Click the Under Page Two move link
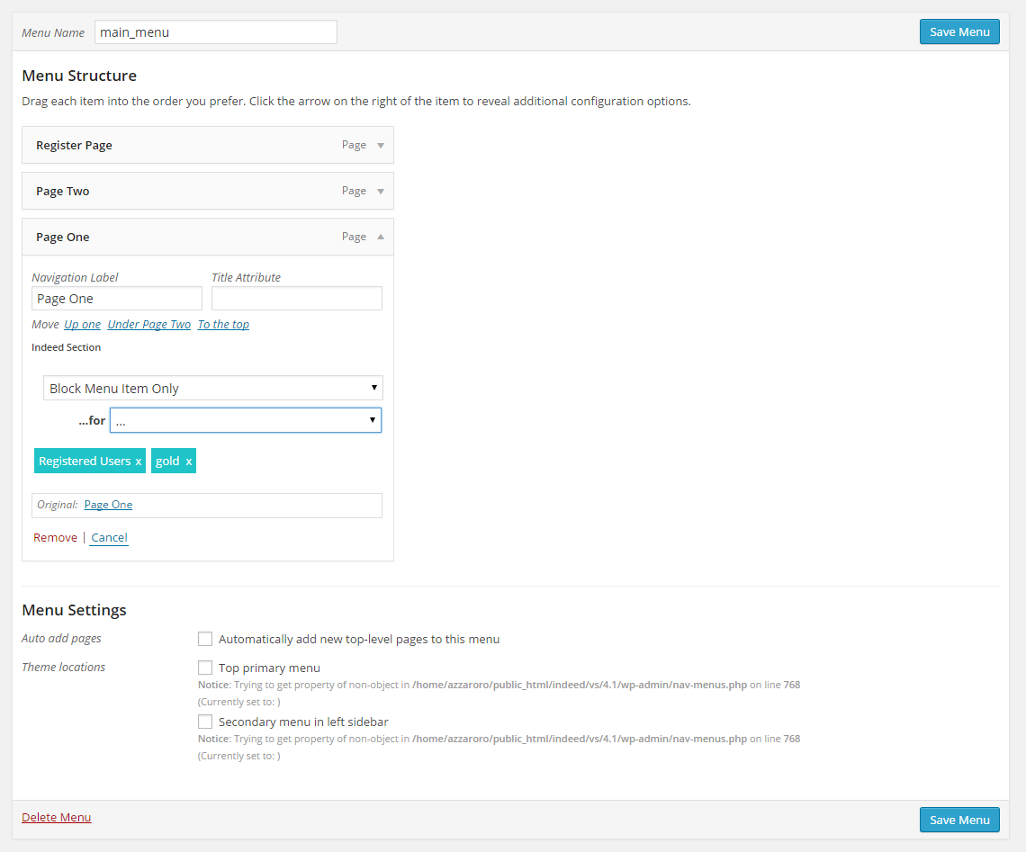Image resolution: width=1026 pixels, height=852 pixels. pos(148,325)
